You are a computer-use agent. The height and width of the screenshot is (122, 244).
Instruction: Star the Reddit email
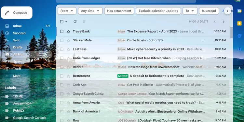[x=68, y=67]
